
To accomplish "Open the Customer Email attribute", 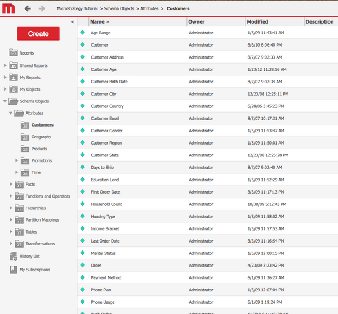I will point(105,118).
